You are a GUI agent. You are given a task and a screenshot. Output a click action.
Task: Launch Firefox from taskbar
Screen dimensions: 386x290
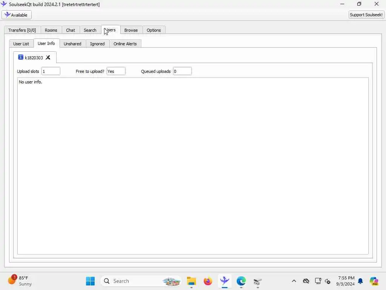208,281
